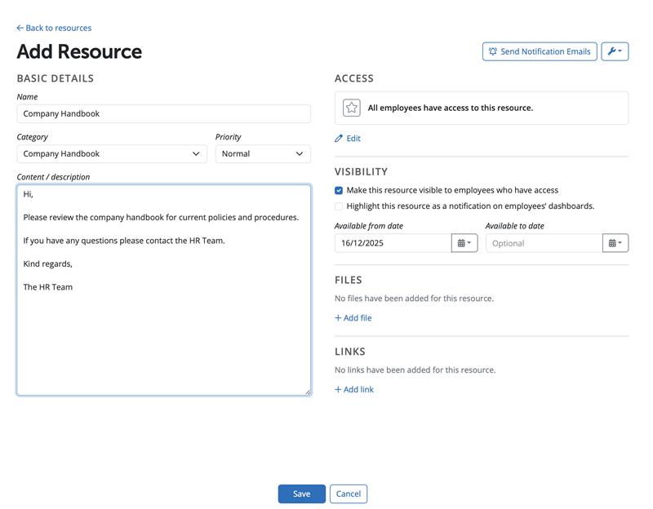Image resolution: width=653 pixels, height=509 pixels.
Task: Add a file to the resource
Action: (353, 318)
